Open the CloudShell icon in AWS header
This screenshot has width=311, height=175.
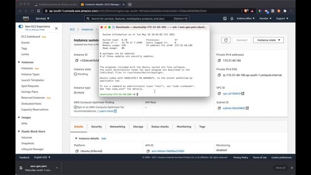point(225,18)
